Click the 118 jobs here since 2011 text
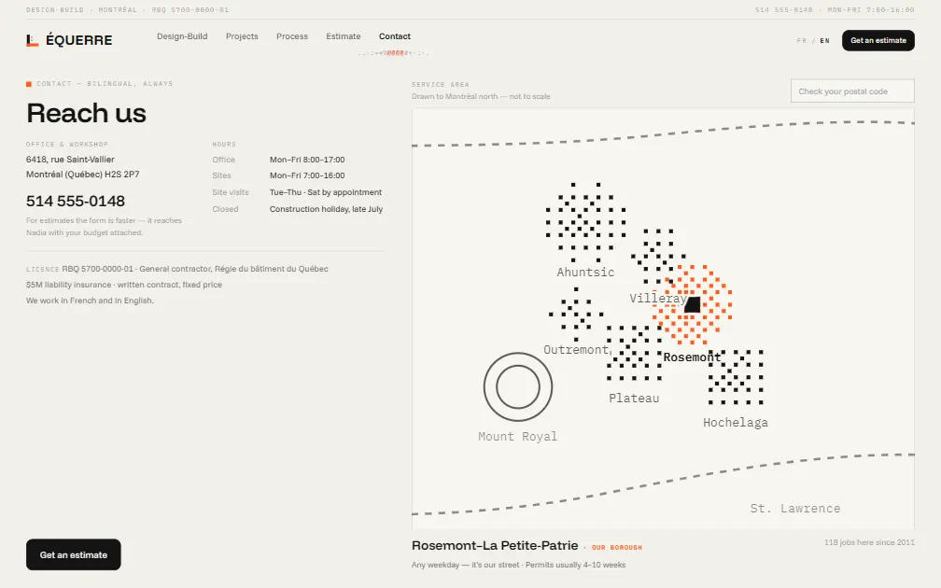The height and width of the screenshot is (588, 941). coord(870,542)
